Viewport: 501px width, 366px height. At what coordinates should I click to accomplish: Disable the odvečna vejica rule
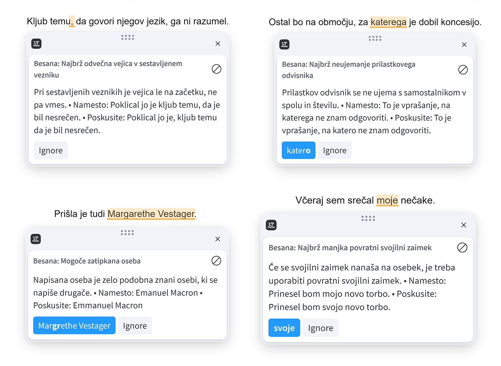[216, 69]
